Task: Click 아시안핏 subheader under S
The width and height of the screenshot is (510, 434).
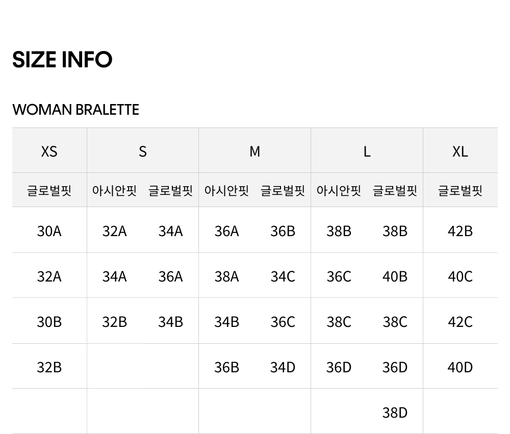Action: 115,191
